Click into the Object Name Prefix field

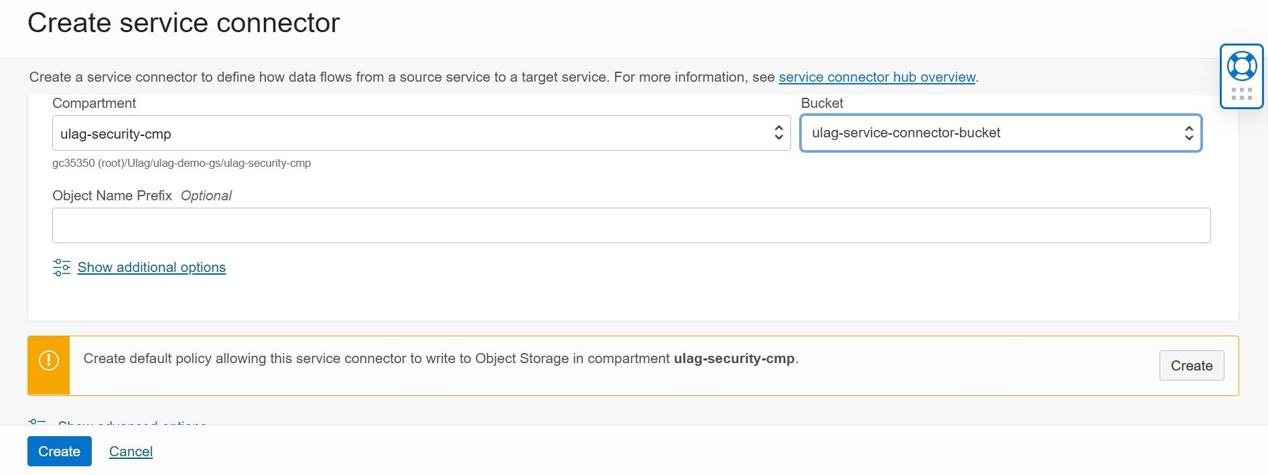pos(631,225)
